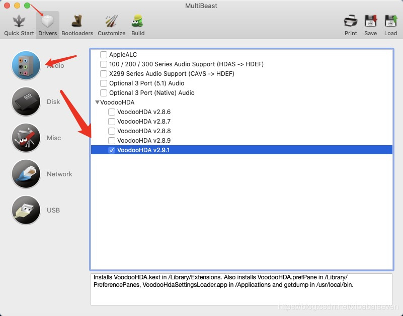This screenshot has width=403, height=316.
Task: Uncheck the VoodooHDA v2.9.1 checkbox
Action: click(x=112, y=150)
